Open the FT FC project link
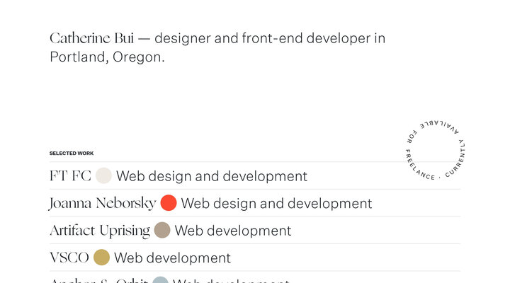The width and height of the screenshot is (510, 283). pos(70,176)
